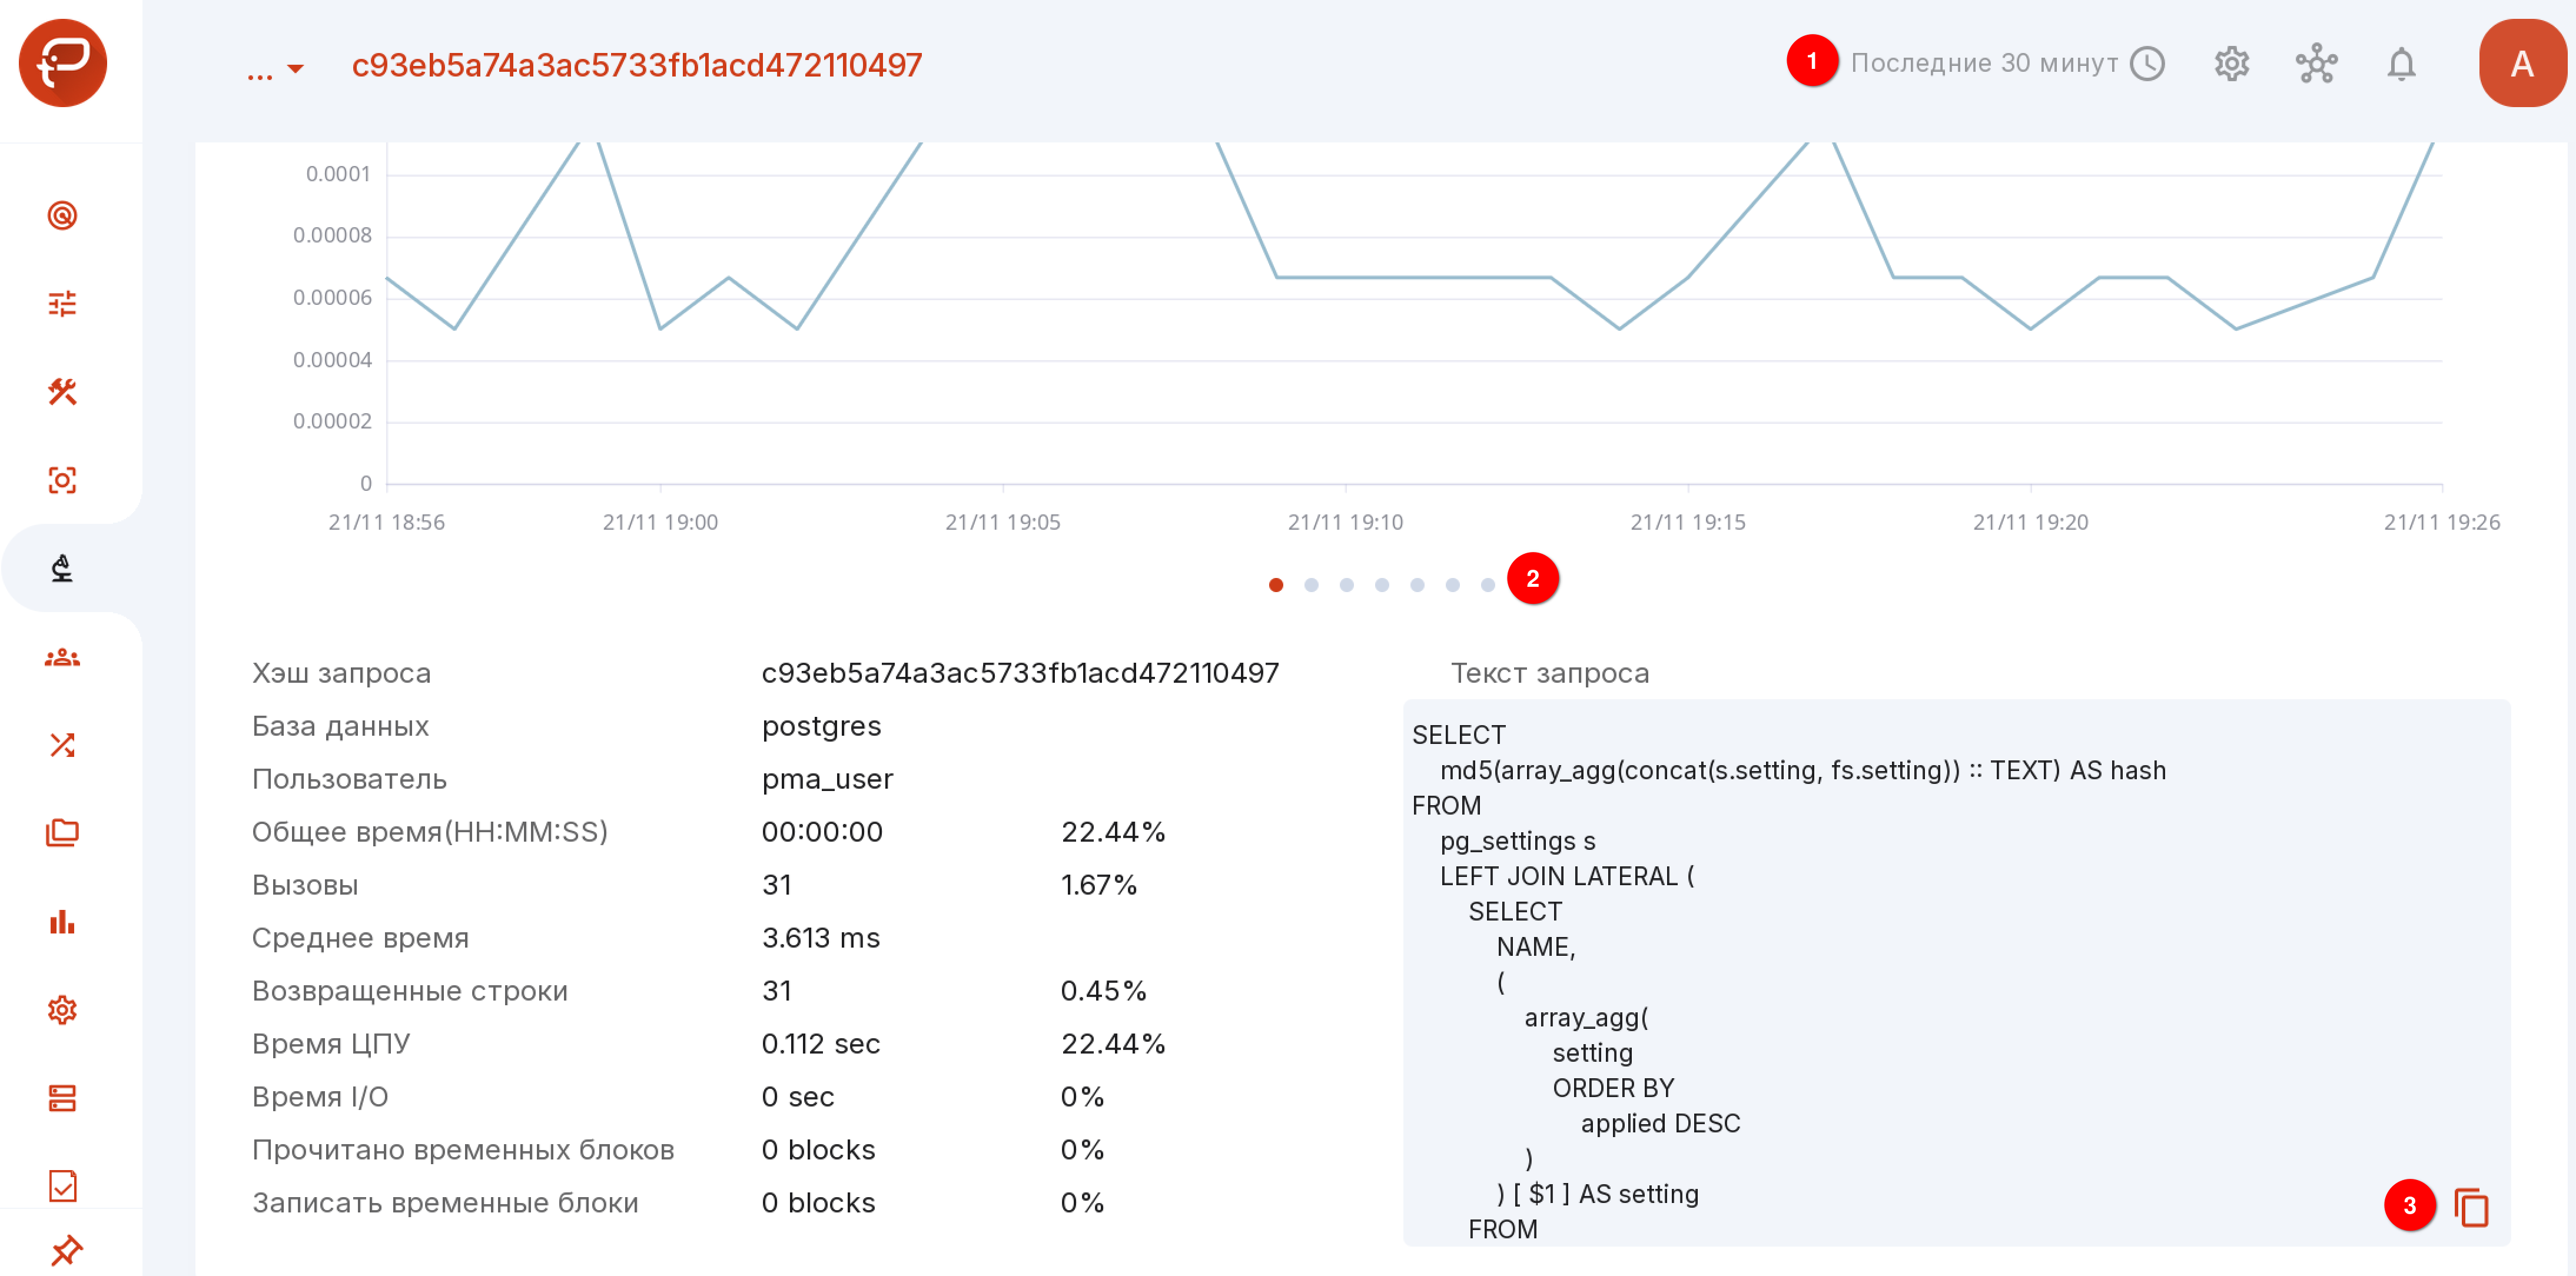The image size is (2576, 1276).
Task: Open the users group sidebar icon
Action: [62, 657]
